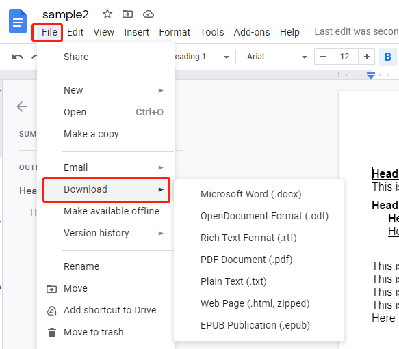Download as Plain Text (.txt)
Image resolution: width=399 pixels, height=349 pixels.
click(x=259, y=281)
